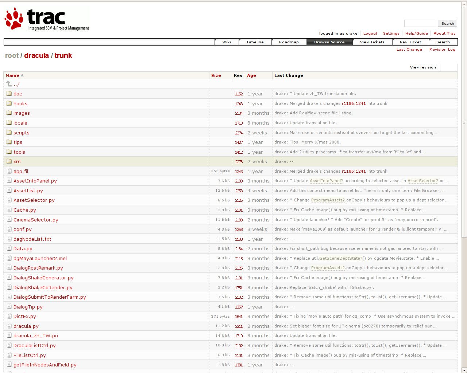Image resolution: width=467 pixels, height=373 pixels.
Task: Click the GetSceneDeptState? link in dgMayaLauncher2 row
Action: click(x=341, y=258)
